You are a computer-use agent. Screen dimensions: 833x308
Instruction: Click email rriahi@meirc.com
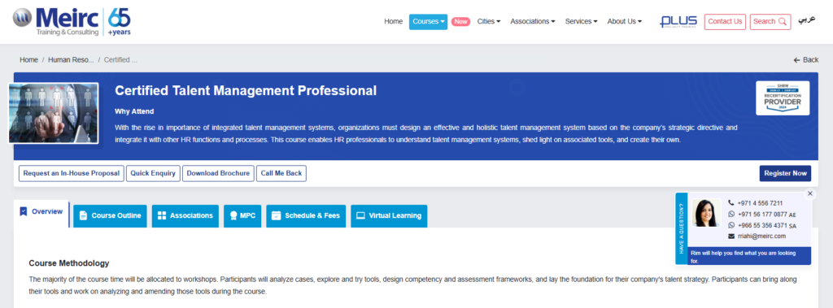point(761,236)
